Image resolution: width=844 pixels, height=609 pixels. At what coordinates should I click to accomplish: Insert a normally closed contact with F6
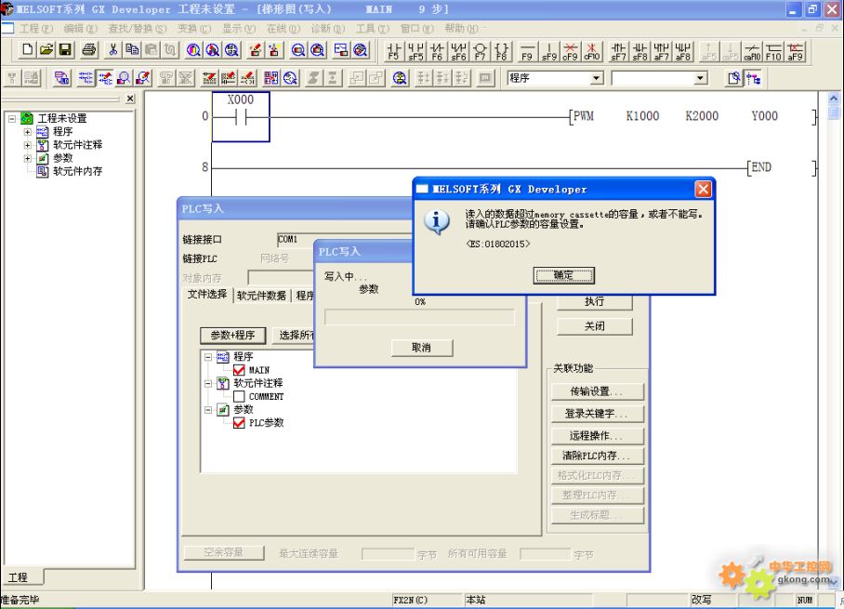pos(437,52)
